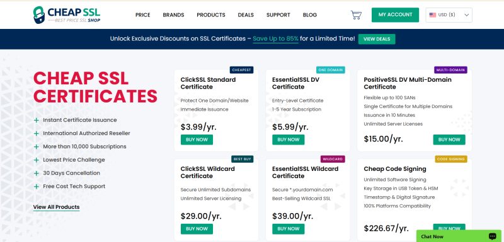Image resolution: width=504 pixels, height=242 pixels.
Task: Click the $226.67/yr. price
Action: tap(386, 228)
